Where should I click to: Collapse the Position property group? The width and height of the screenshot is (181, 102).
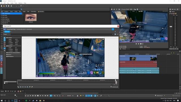(7, 38)
